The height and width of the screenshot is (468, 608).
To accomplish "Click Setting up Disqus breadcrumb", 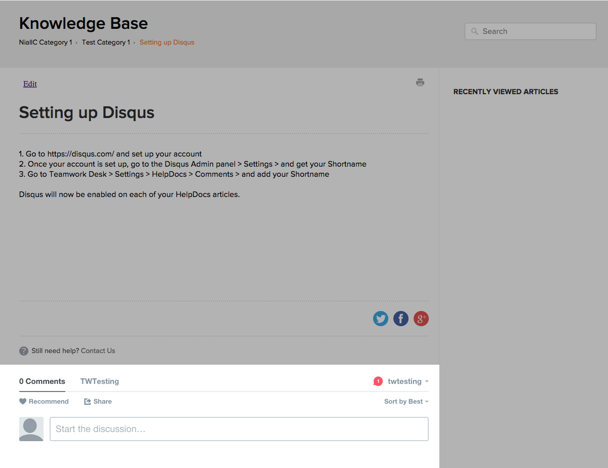I will [167, 43].
